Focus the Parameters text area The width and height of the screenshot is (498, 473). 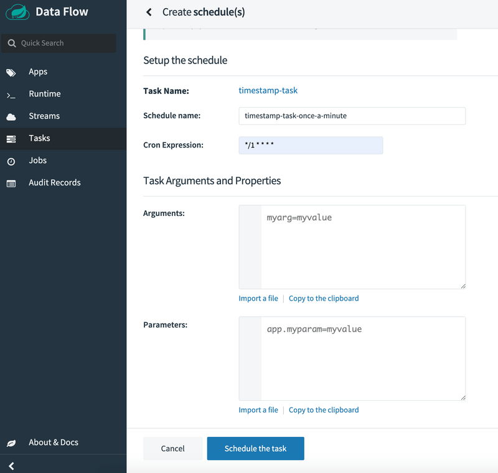352,358
